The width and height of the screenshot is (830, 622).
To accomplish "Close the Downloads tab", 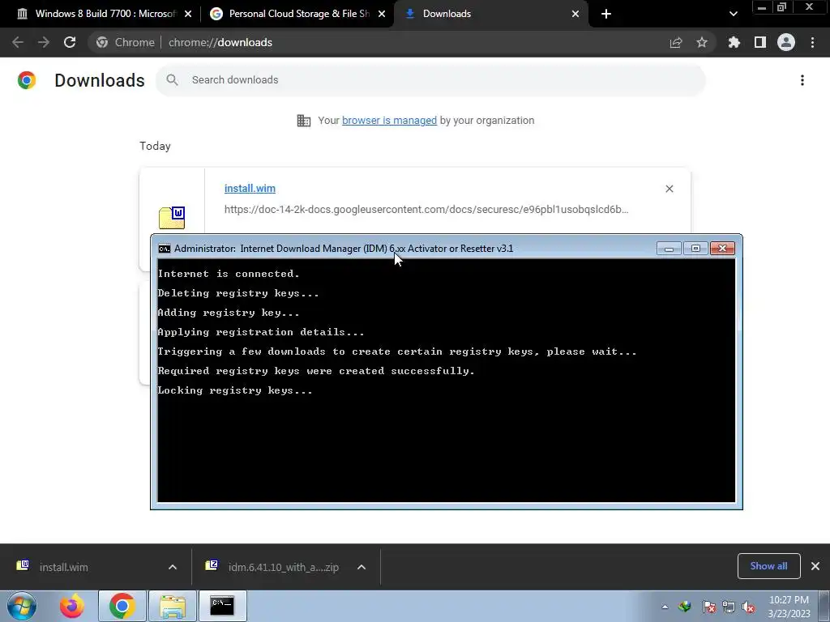I will pyautogui.click(x=575, y=14).
